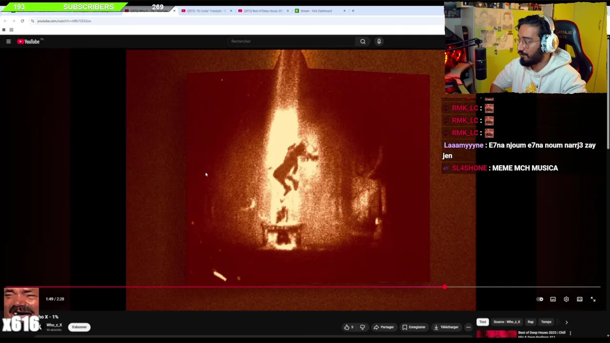Open a new browser tab
This screenshot has width=610, height=343.
tap(353, 10)
